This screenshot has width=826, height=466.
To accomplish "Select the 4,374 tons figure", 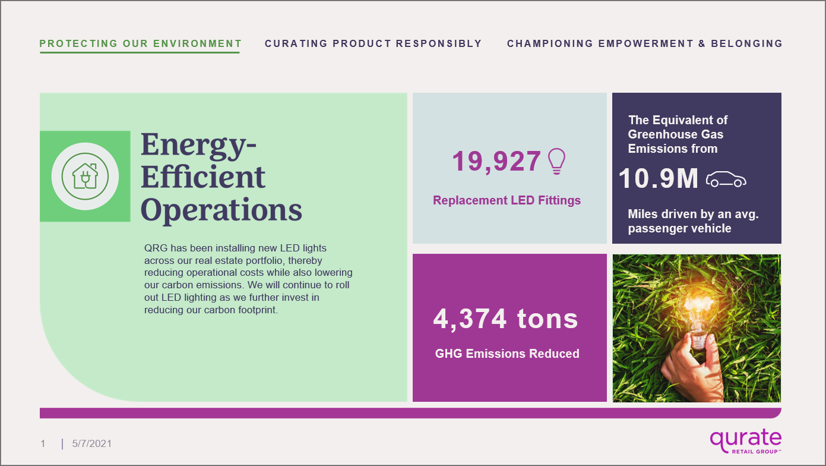I will 505,319.
